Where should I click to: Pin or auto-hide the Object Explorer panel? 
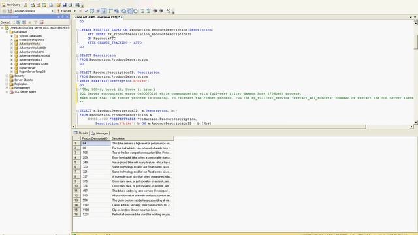point(63,17)
